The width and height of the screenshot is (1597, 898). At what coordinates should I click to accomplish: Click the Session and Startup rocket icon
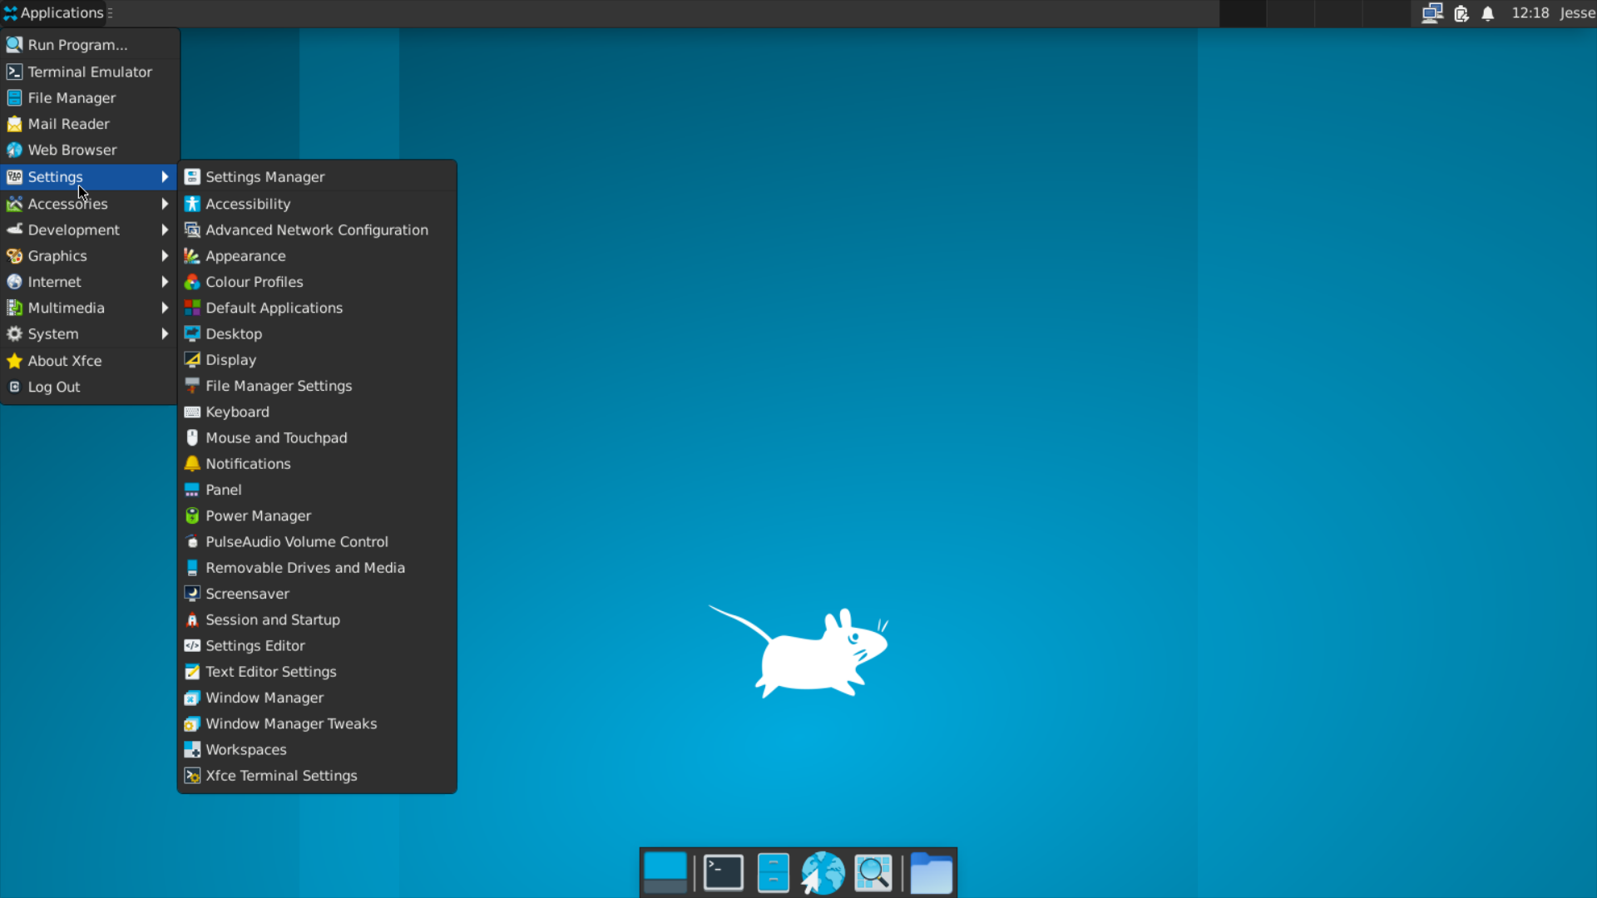point(192,619)
